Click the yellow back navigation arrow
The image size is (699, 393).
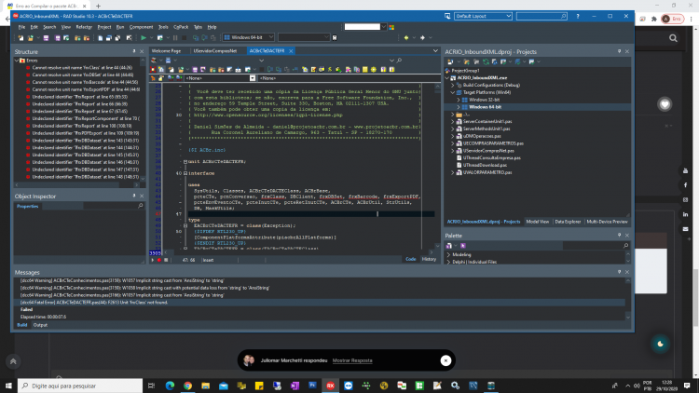[x=406, y=38]
